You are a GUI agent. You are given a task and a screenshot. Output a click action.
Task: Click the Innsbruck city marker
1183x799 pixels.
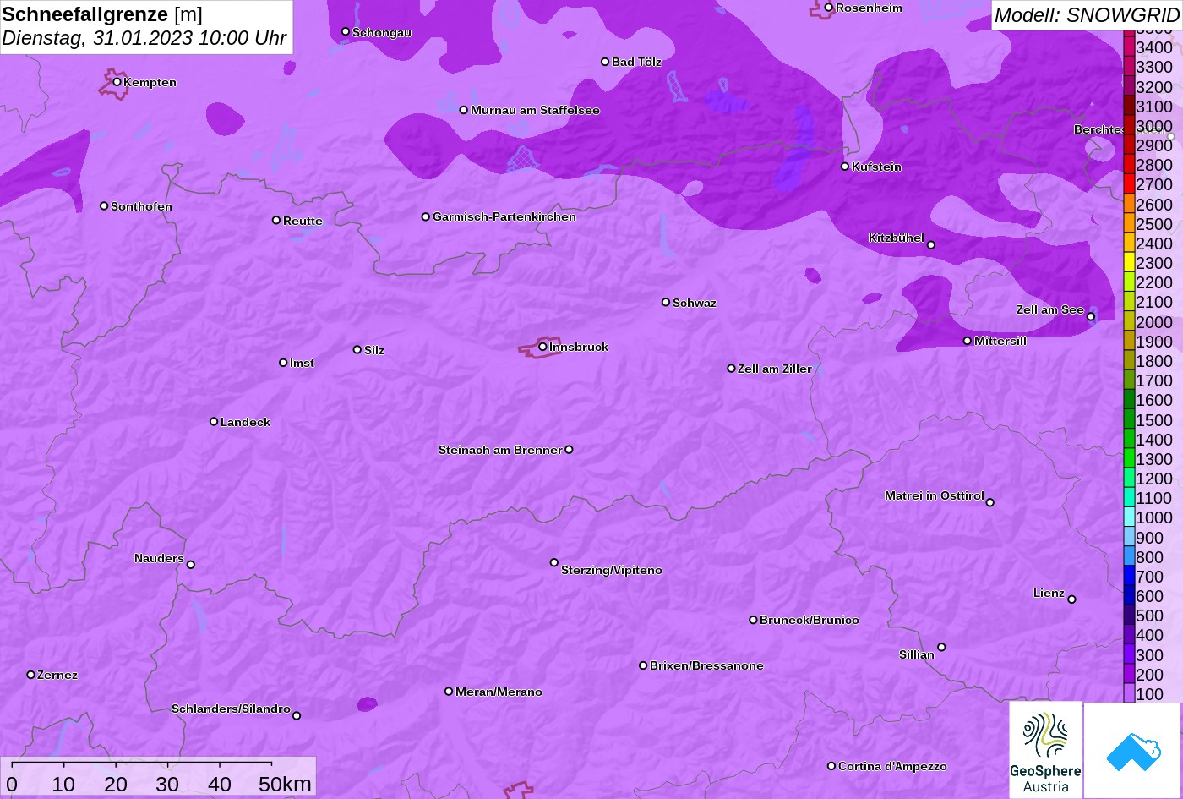(x=542, y=347)
